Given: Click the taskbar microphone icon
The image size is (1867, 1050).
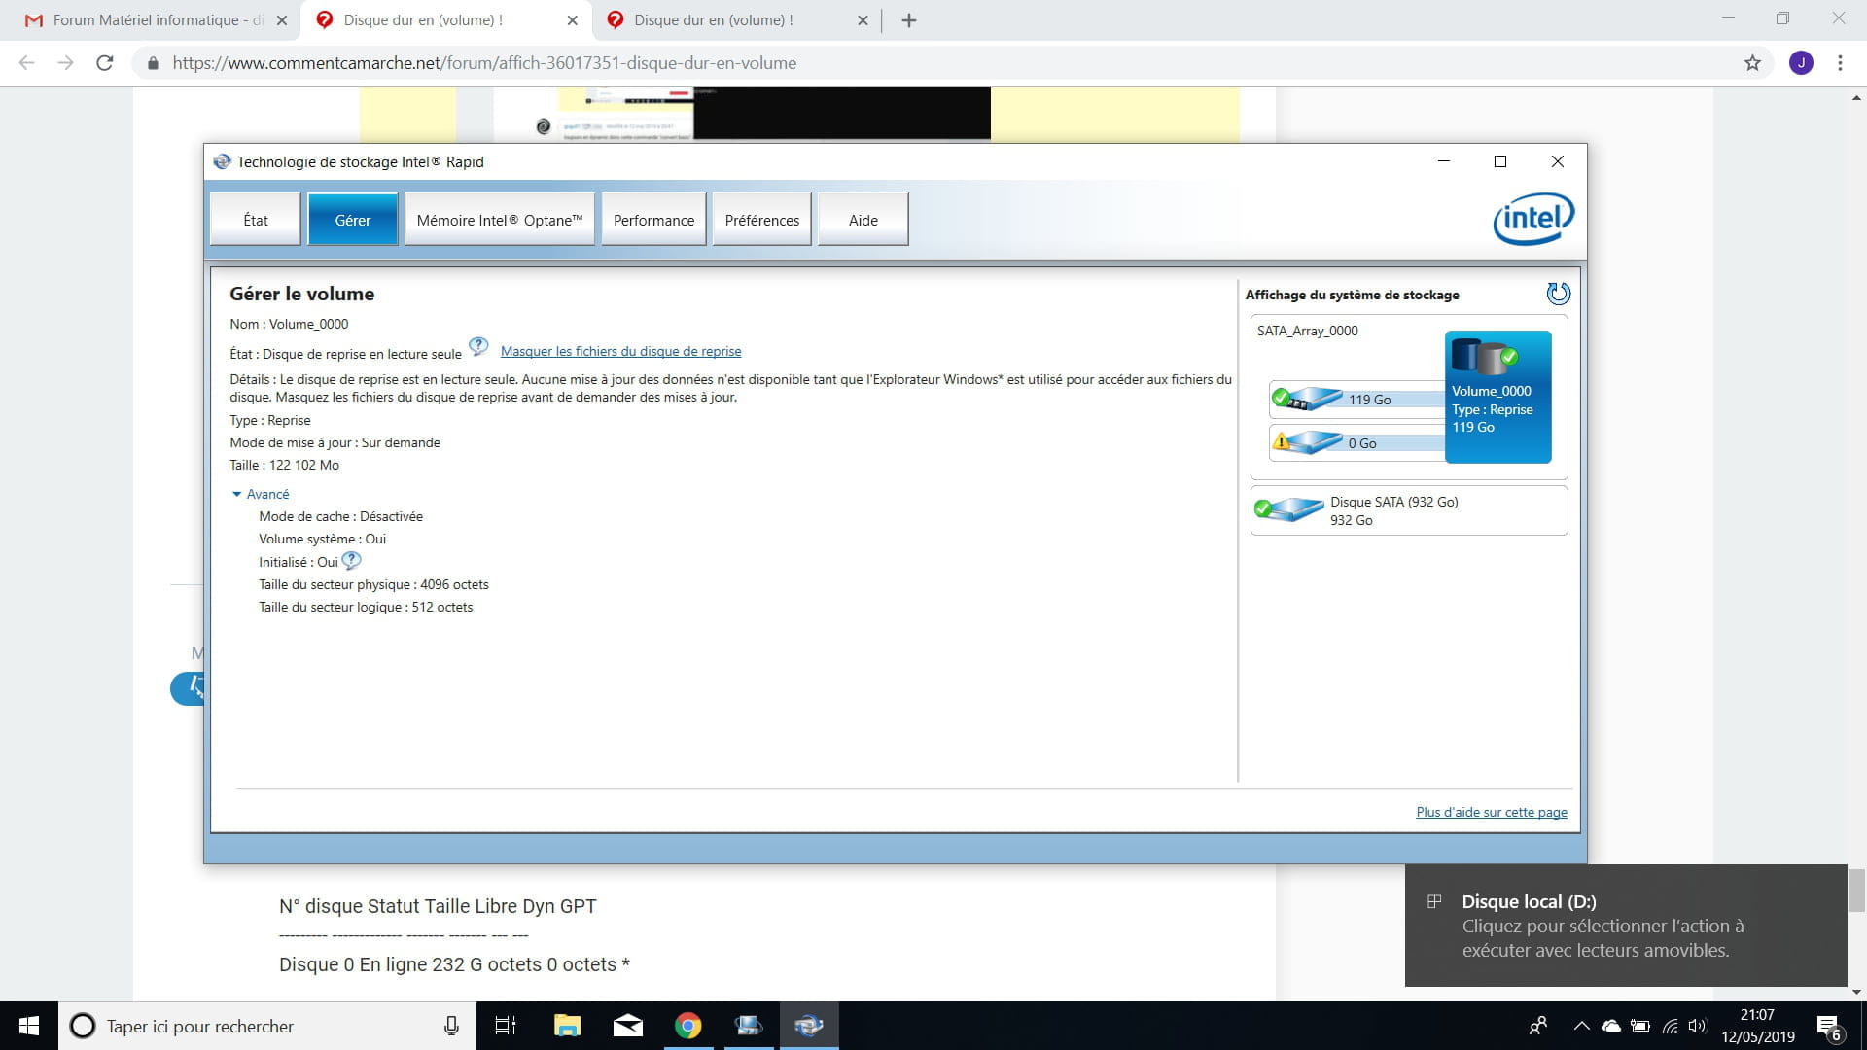Looking at the screenshot, I should point(451,1026).
